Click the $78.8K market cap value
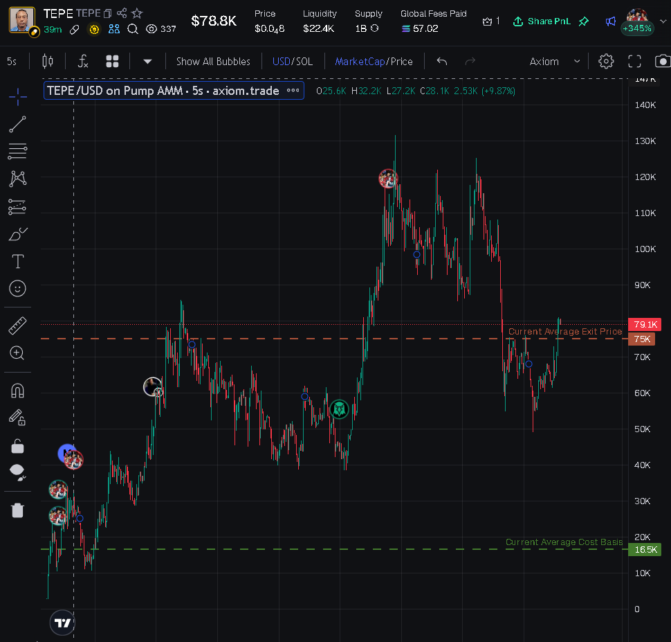Screen dimensions: 671x642 point(214,21)
